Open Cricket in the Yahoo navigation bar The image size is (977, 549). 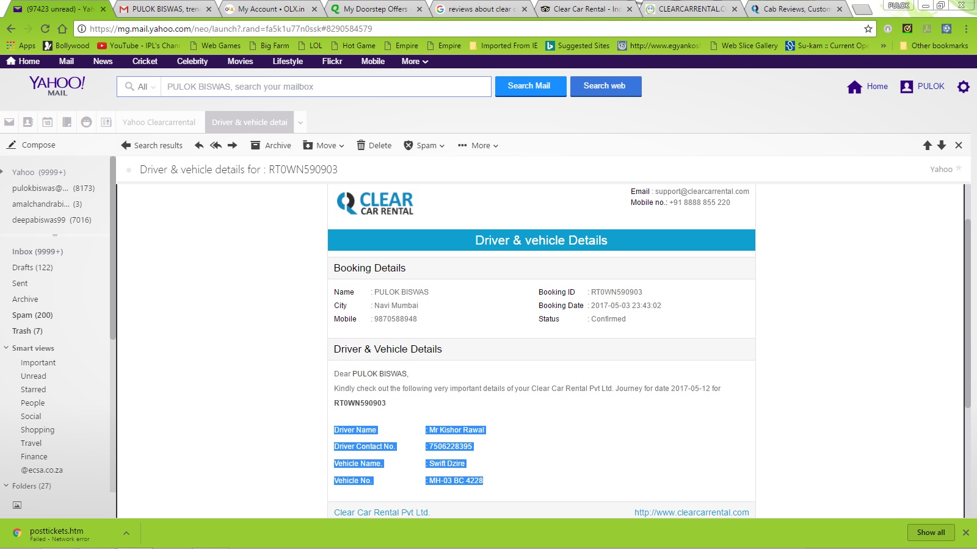(x=145, y=61)
